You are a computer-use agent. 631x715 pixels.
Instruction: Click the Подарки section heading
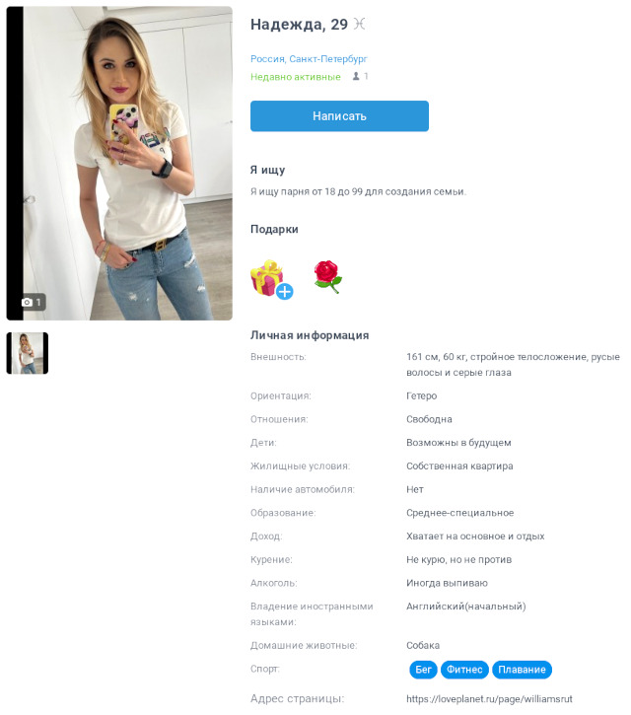[274, 229]
